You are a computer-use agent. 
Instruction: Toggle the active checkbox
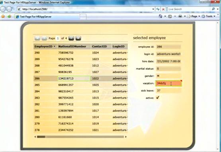(x=158, y=97)
